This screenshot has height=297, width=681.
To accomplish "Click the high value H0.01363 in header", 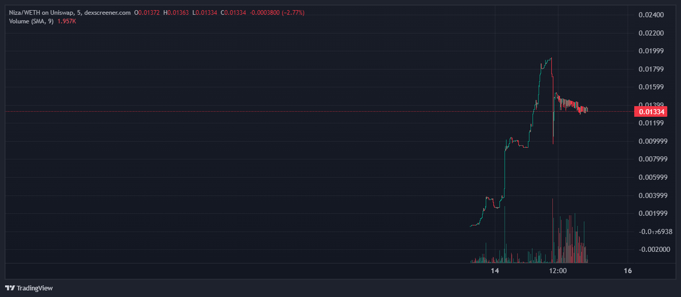I will click(176, 12).
